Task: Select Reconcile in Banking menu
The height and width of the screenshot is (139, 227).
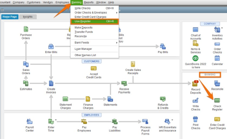Action: tap(94, 36)
